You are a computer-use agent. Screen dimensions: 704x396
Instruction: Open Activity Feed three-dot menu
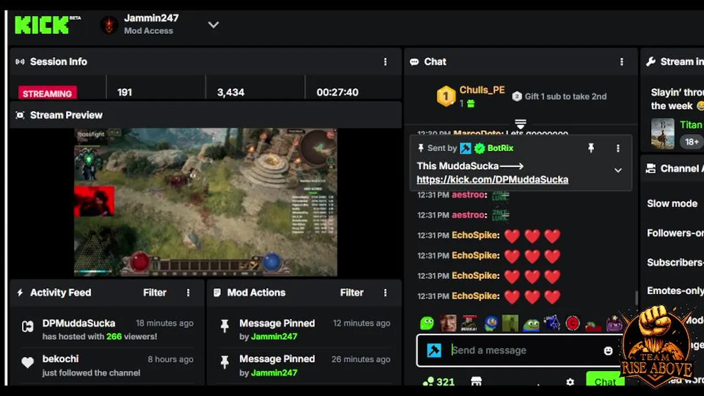[x=188, y=293]
